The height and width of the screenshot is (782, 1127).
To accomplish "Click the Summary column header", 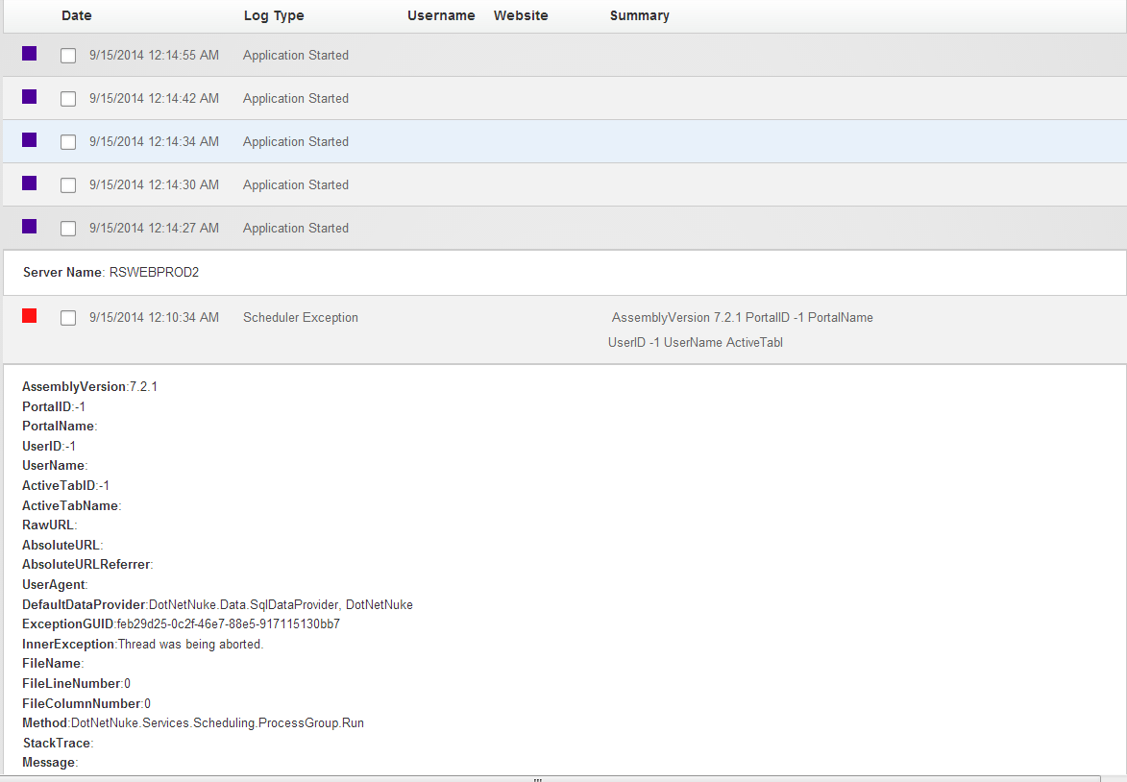I will click(x=640, y=15).
